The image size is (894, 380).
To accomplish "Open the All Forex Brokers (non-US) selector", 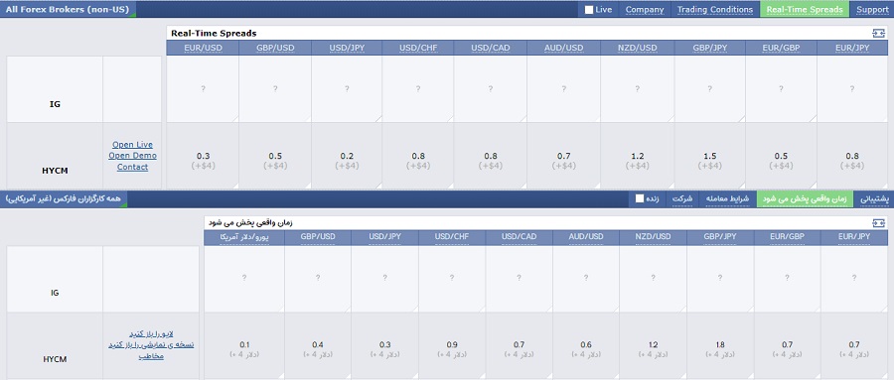I will (x=68, y=10).
